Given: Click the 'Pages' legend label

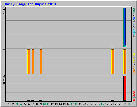Looking at the screenshot, I should pyautogui.click(x=134, y=33).
